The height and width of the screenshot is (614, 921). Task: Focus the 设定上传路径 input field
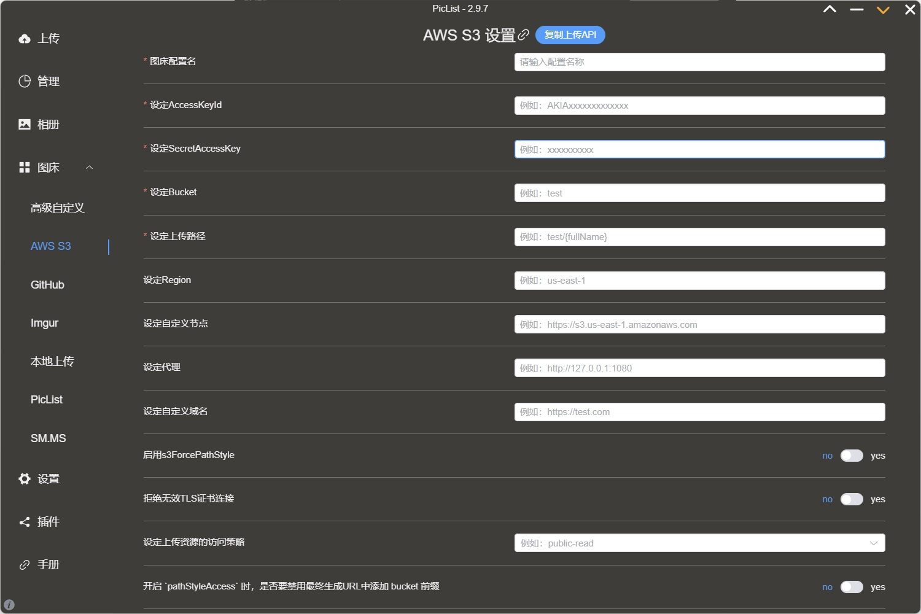(x=699, y=237)
